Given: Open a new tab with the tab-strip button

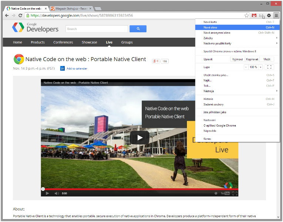Looking at the screenshot, I should (x=98, y=9).
